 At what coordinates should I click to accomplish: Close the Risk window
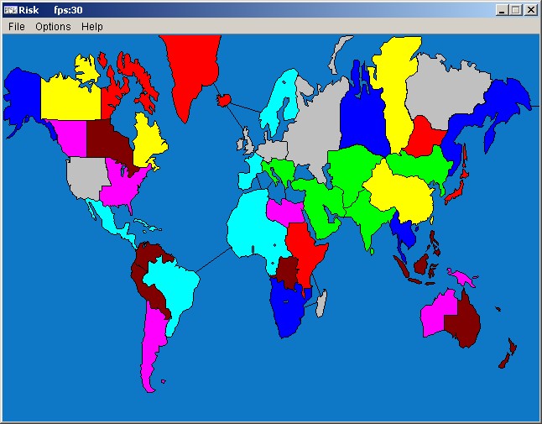530,10
